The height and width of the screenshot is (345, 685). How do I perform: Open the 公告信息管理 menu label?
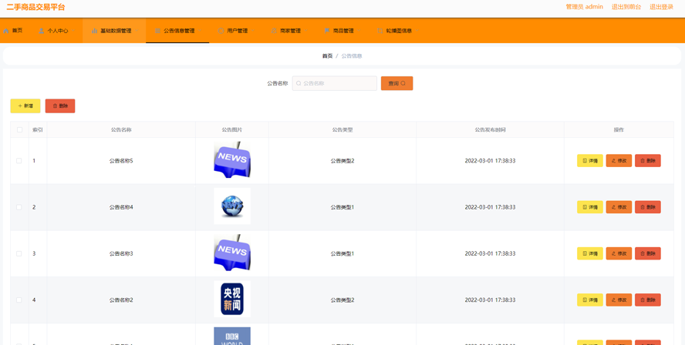point(179,31)
